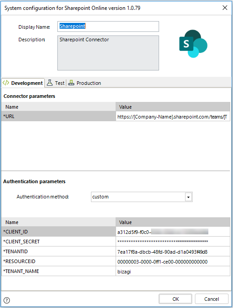Click the dialog title bar text
Image resolution: width=233 pixels, height=308 pixels.
(x=72, y=8)
